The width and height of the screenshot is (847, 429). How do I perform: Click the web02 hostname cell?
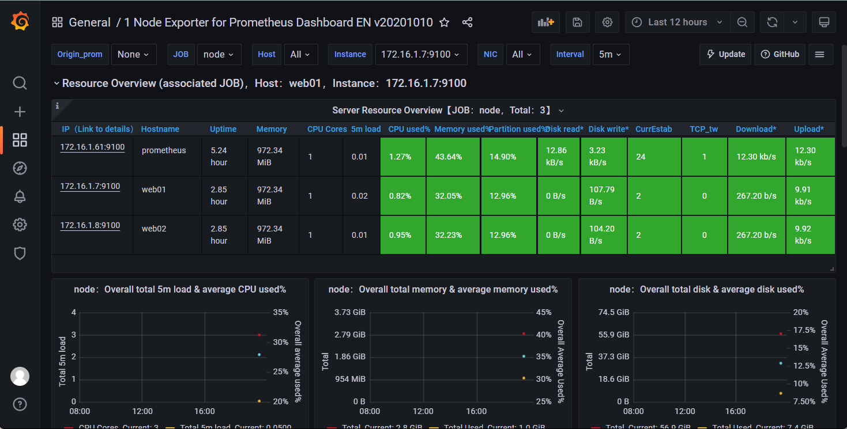[x=167, y=235]
